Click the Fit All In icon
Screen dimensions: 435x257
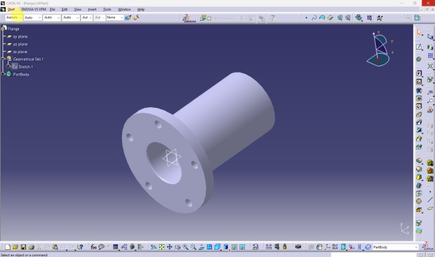tap(162, 246)
